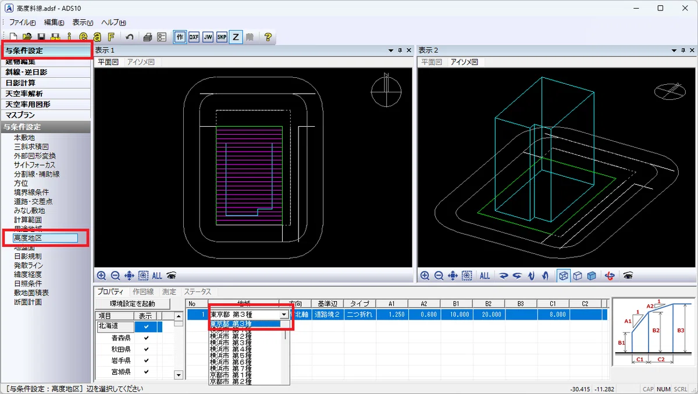Click the A1 cell value 1.250
The width and height of the screenshot is (698, 394).
[392, 314]
